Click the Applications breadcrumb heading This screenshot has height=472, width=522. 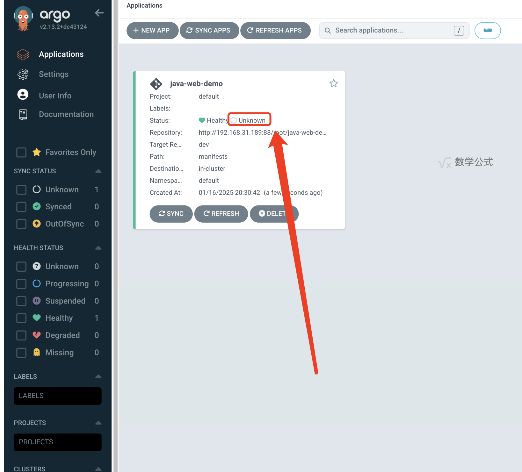[144, 5]
